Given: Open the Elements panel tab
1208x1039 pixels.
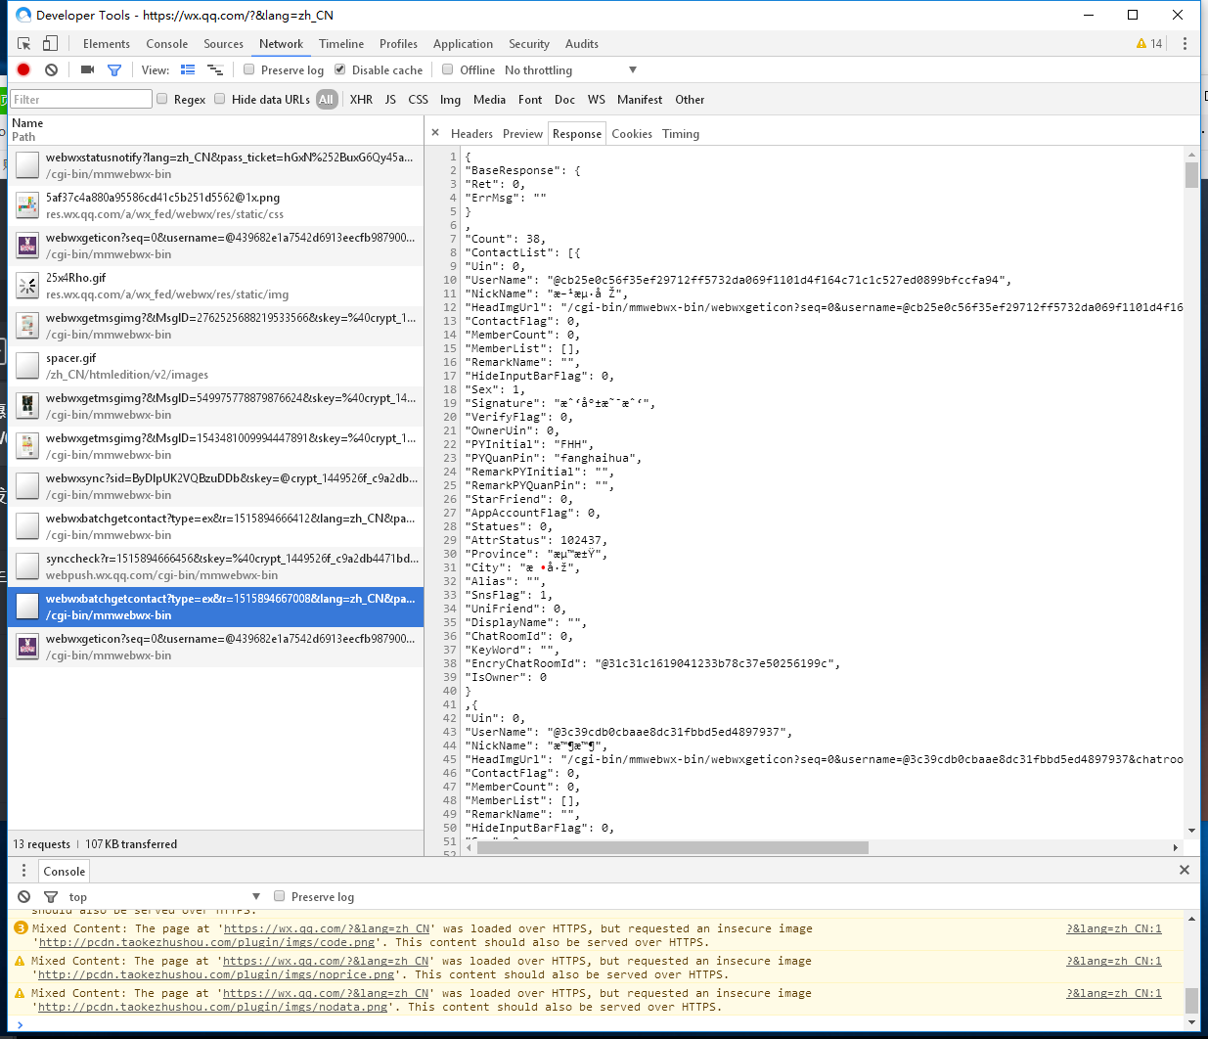Looking at the screenshot, I should coord(107,44).
